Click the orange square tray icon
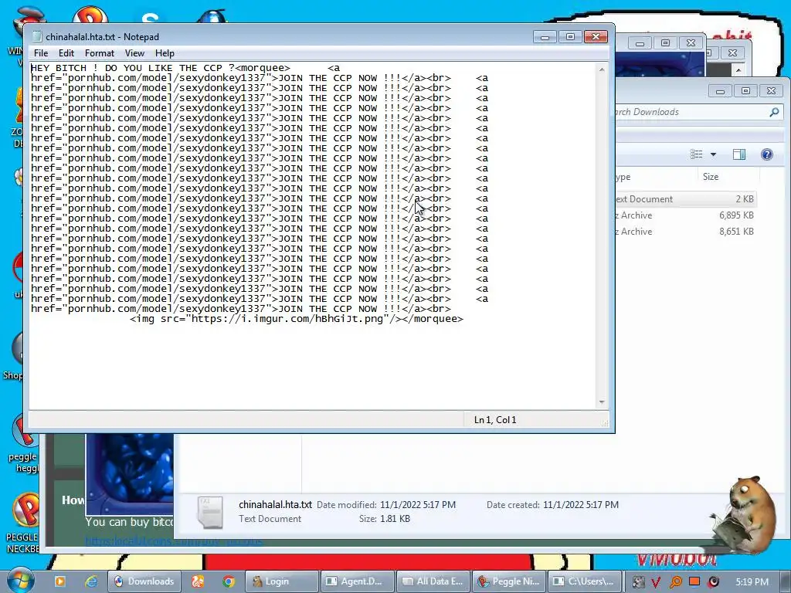The height and width of the screenshot is (593, 791). [x=694, y=581]
